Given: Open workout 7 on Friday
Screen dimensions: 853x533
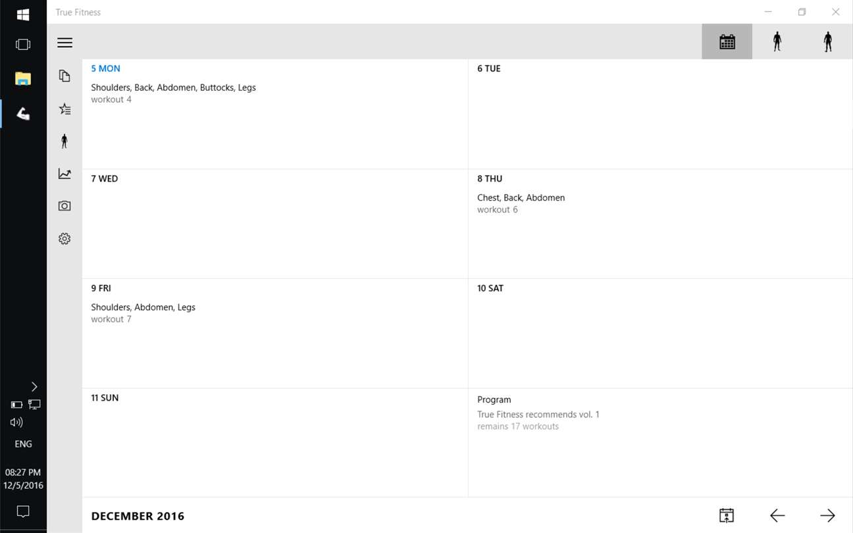Looking at the screenshot, I should 143,313.
